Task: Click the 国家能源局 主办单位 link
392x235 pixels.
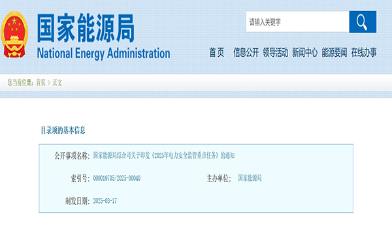Action: pos(250,178)
